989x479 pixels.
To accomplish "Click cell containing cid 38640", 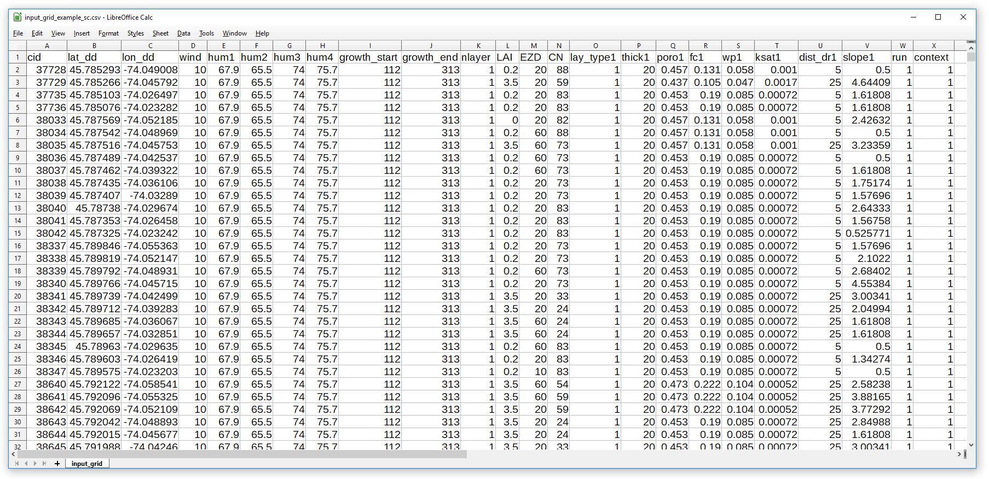I will click(x=47, y=384).
